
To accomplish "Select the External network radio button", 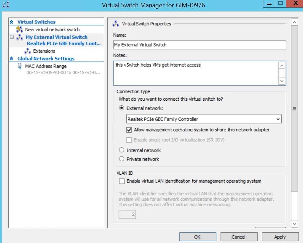I will pos(122,108).
